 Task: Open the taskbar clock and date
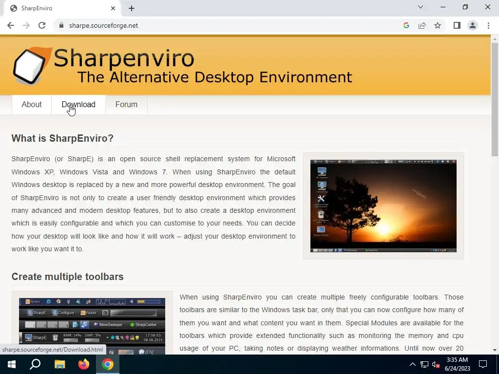(457, 364)
